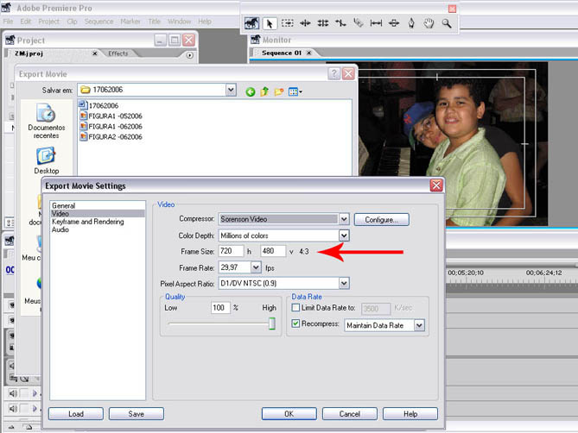The width and height of the screenshot is (578, 433).
Task: Select the arrow Selection tool
Action: pyautogui.click(x=270, y=24)
